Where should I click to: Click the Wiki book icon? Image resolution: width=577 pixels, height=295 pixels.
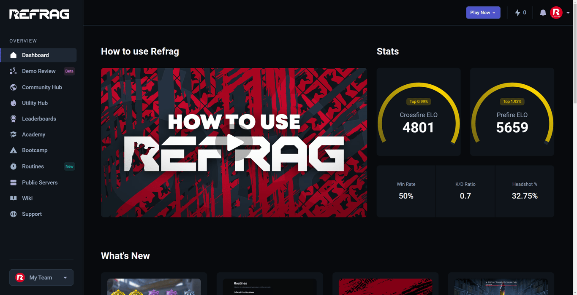(x=14, y=198)
